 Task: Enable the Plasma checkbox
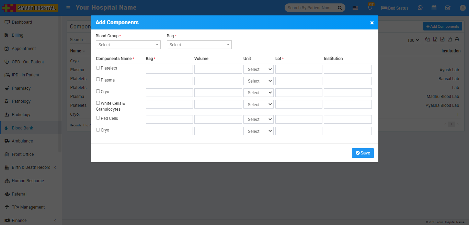98,79
